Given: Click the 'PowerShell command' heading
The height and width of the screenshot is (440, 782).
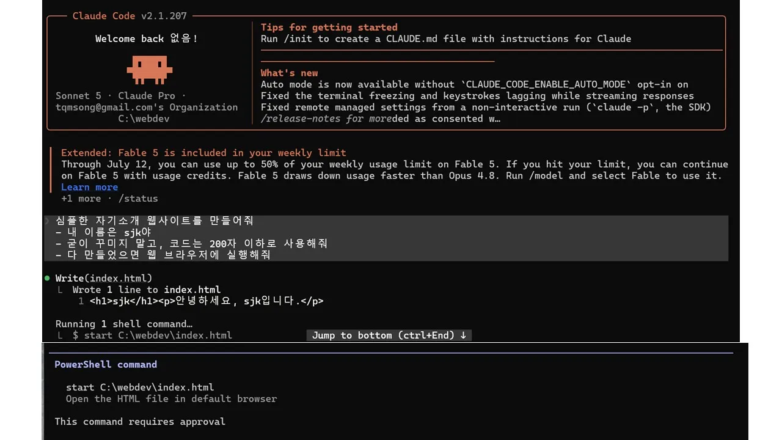Looking at the screenshot, I should click(106, 364).
